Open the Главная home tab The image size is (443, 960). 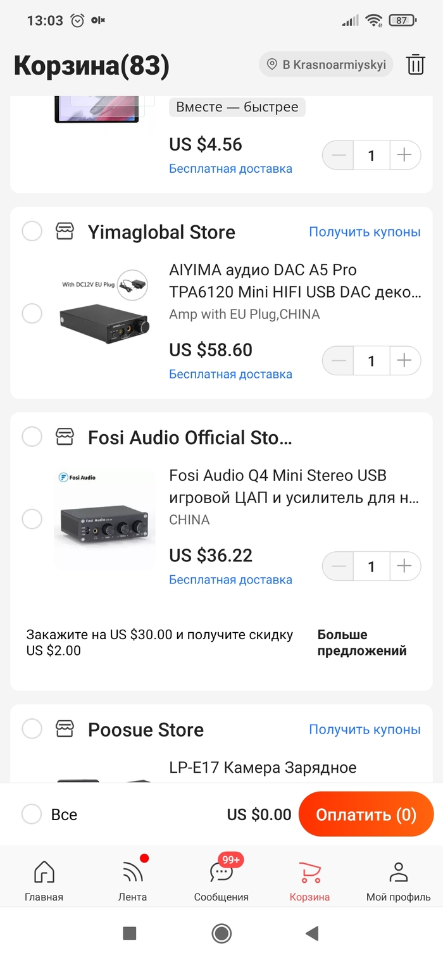pos(44,880)
